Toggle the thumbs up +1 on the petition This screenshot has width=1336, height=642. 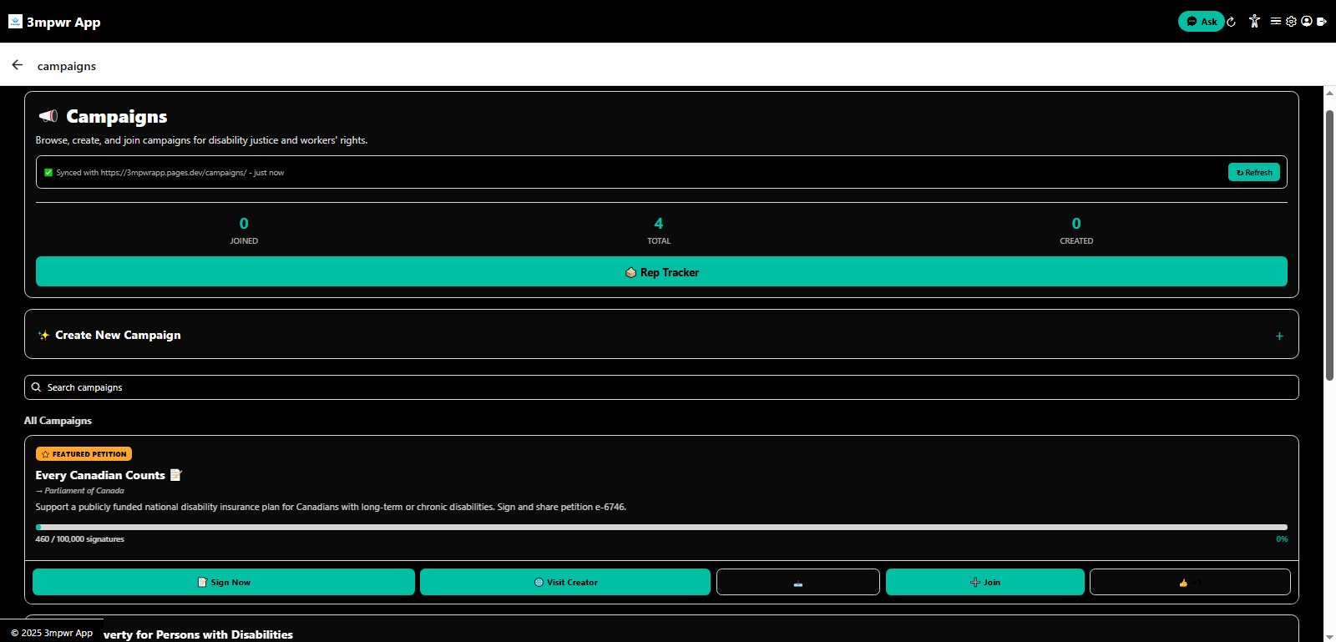click(x=1190, y=582)
